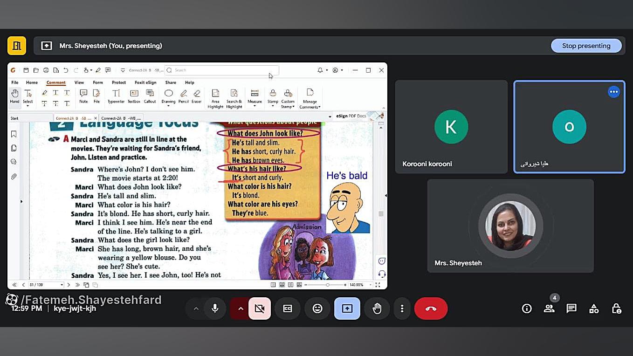Insert a Textbox annotation
The width and height of the screenshot is (633, 356).
pos(134,96)
